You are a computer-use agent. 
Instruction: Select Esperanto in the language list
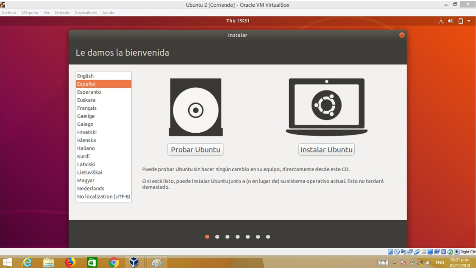coord(104,92)
